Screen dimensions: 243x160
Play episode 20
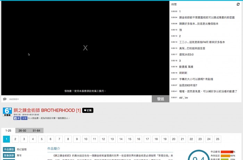pyautogui.click(x=174, y=139)
